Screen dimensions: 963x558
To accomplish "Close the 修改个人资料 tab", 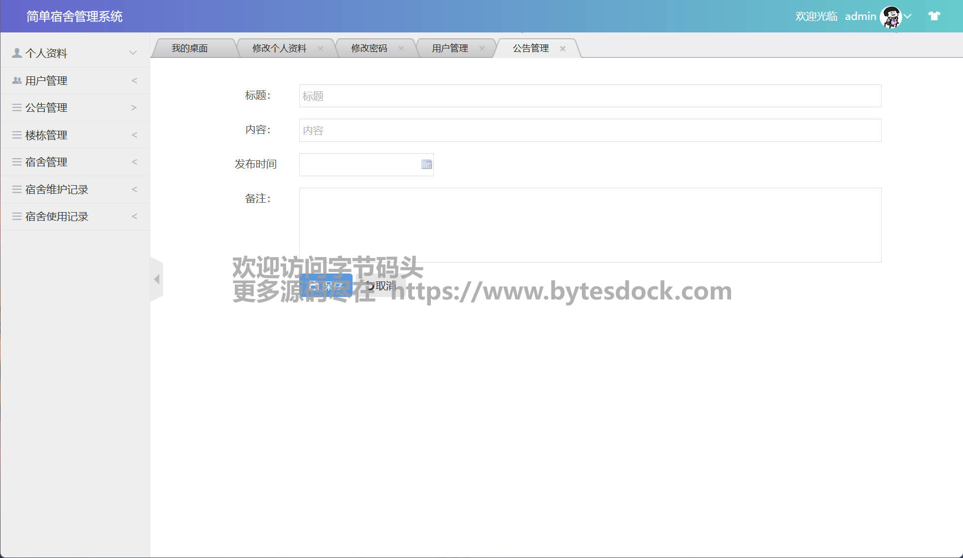I will [320, 48].
